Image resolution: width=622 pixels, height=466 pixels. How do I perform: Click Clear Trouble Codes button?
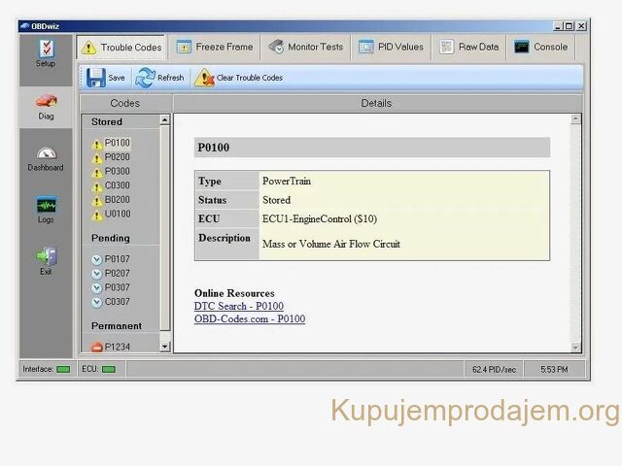click(x=239, y=78)
